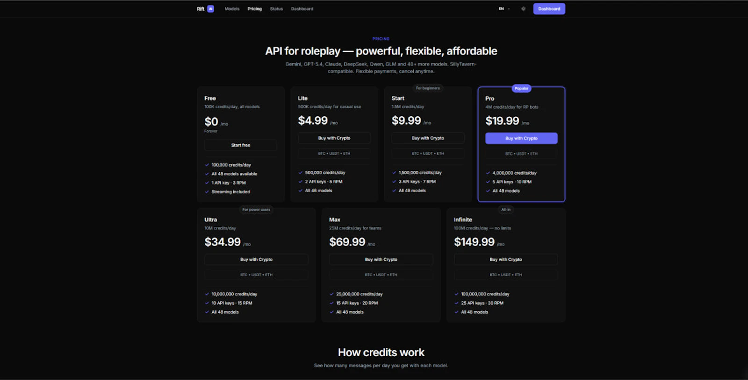This screenshot has height=380, width=748.
Task: Click BTC • USDT • ETH under Infinite plan
Action: (x=506, y=275)
